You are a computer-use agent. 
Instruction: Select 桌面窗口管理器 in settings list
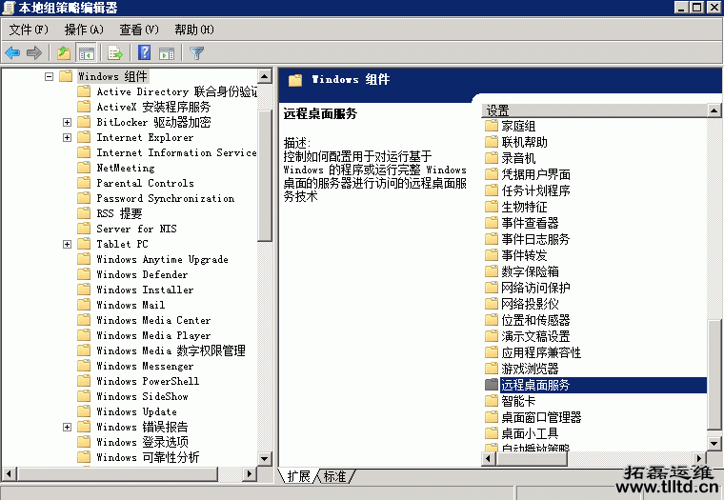(x=541, y=417)
